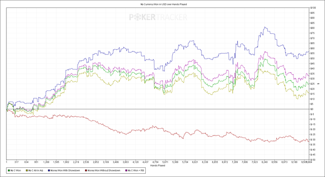
Task: Click the 3,803 x-axis tick label
Action: (x=125, y=162)
